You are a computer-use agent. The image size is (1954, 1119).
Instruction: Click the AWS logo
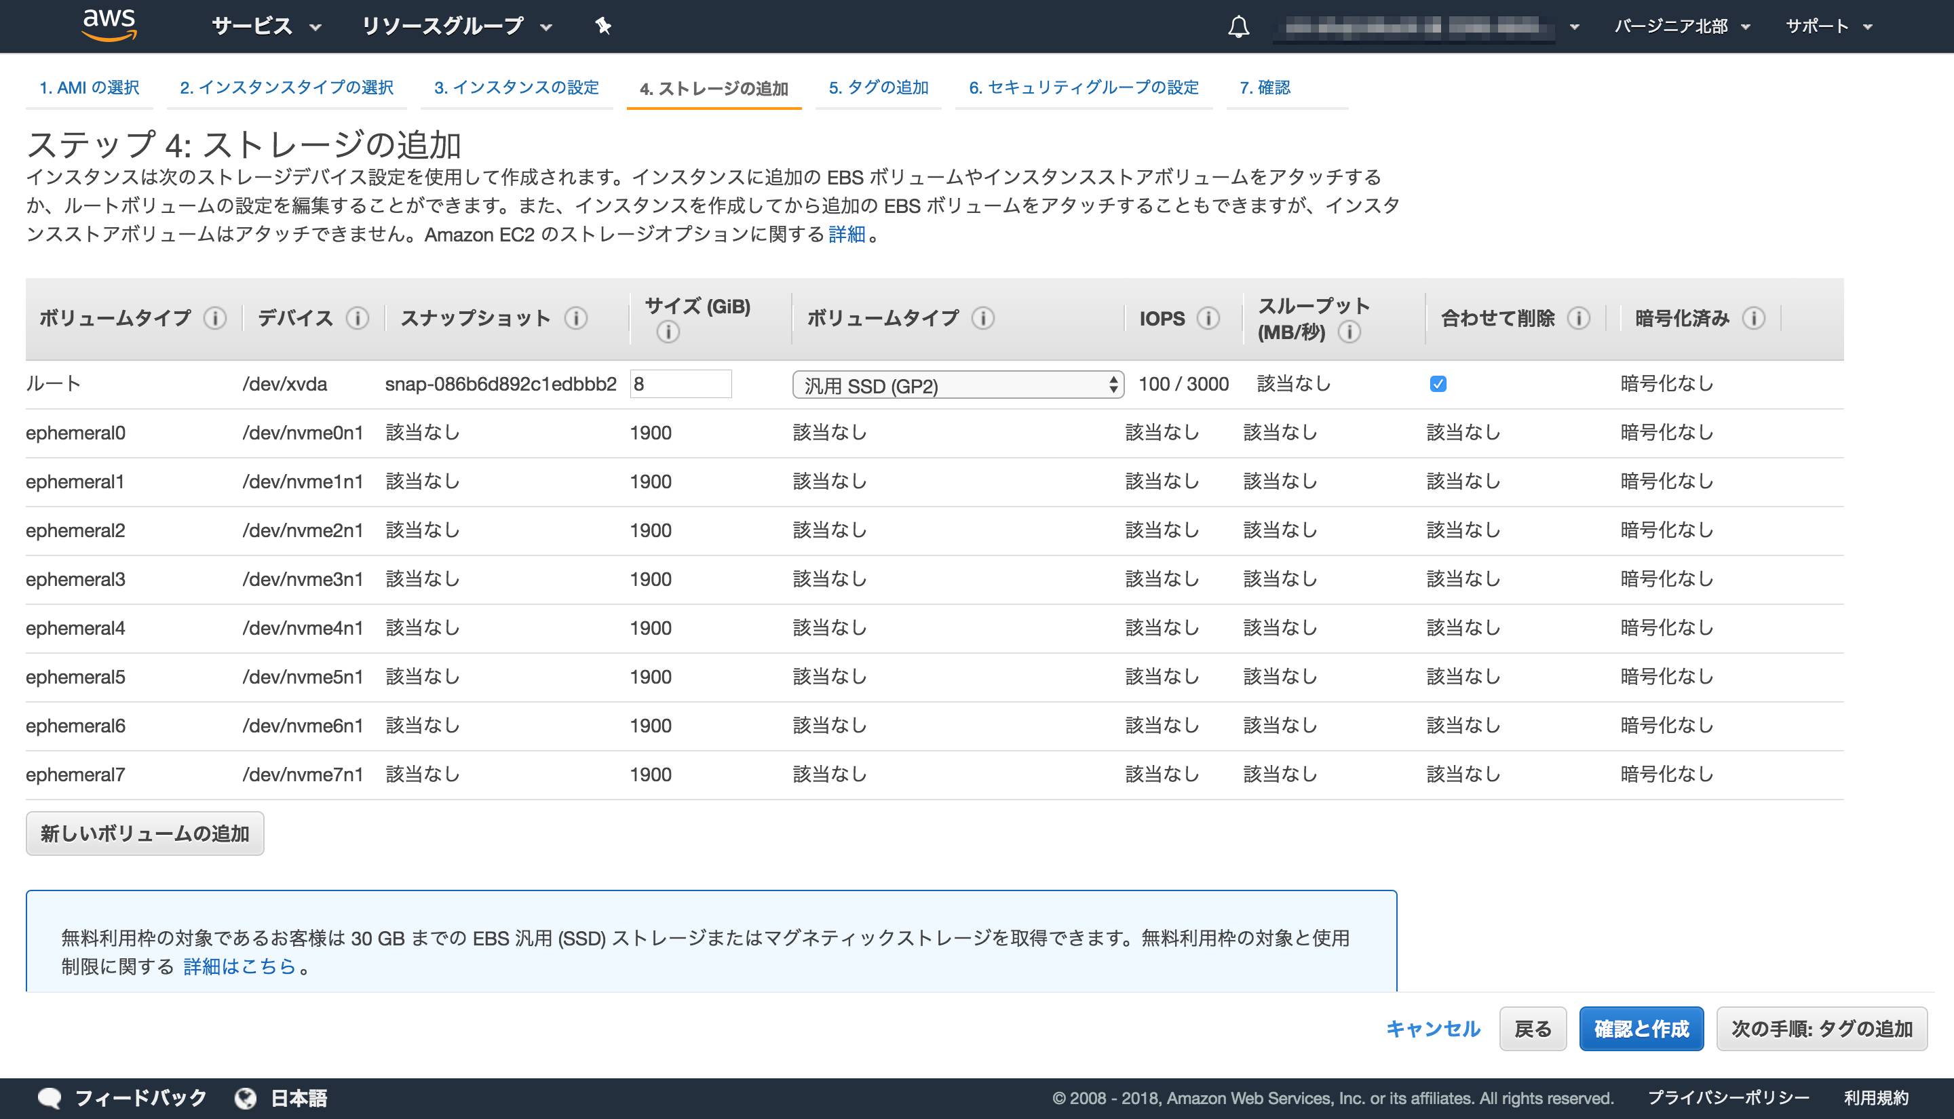coord(109,24)
